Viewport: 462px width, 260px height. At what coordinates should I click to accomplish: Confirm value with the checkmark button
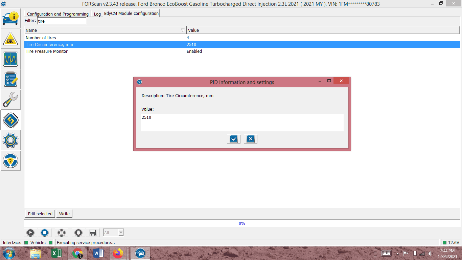[x=234, y=139]
